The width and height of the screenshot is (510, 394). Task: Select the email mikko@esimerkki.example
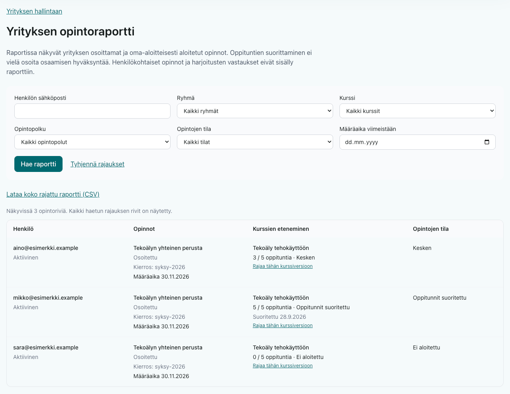click(x=48, y=298)
